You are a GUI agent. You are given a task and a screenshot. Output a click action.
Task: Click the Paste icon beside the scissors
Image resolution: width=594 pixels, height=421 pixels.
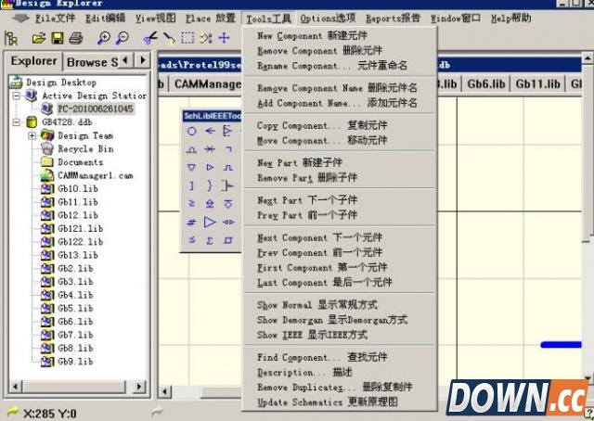click(169, 38)
